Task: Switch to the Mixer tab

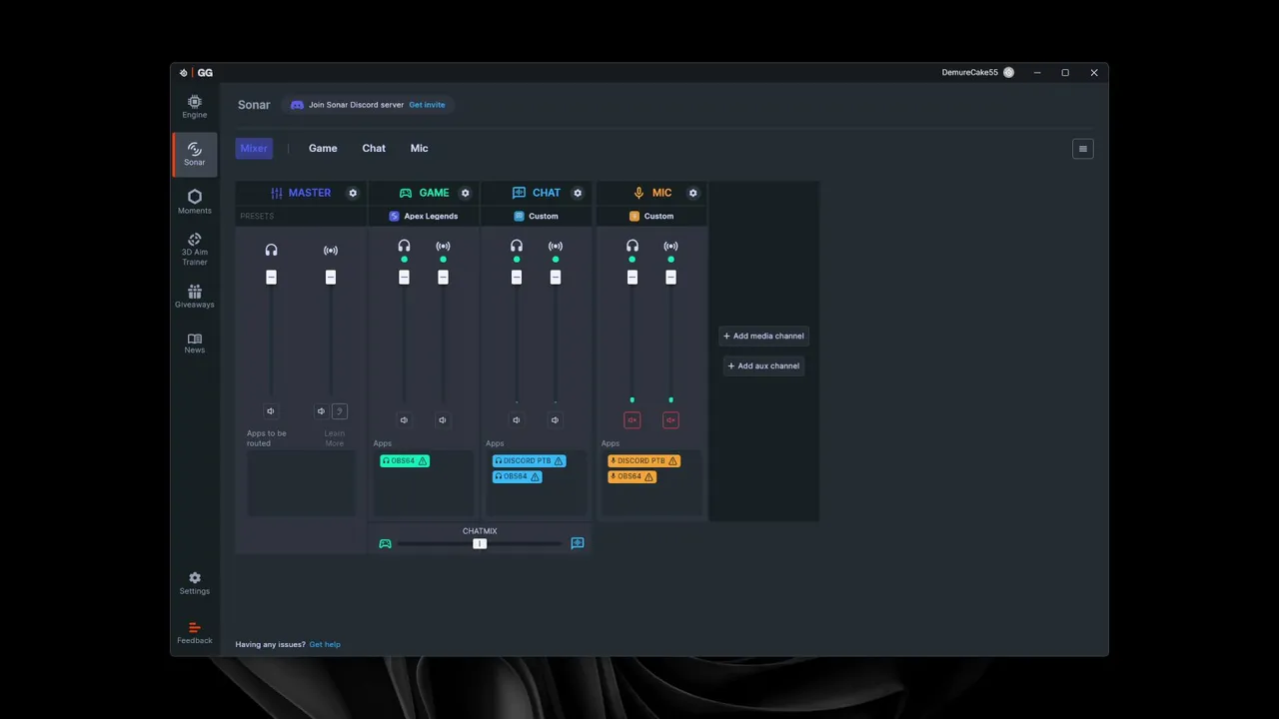Action: click(x=254, y=149)
